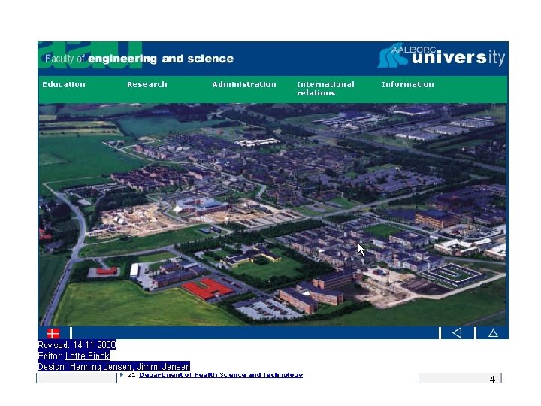The width and height of the screenshot is (541, 406).
Task: Open the International relations menu
Action: 325,89
